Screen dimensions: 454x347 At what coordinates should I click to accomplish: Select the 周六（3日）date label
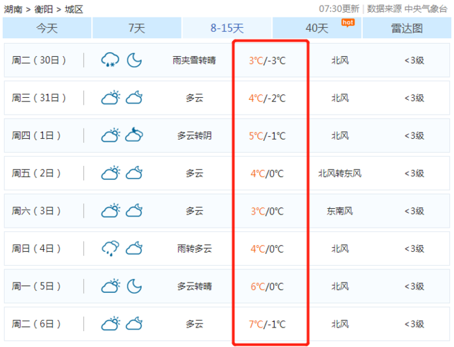[x=36, y=210]
